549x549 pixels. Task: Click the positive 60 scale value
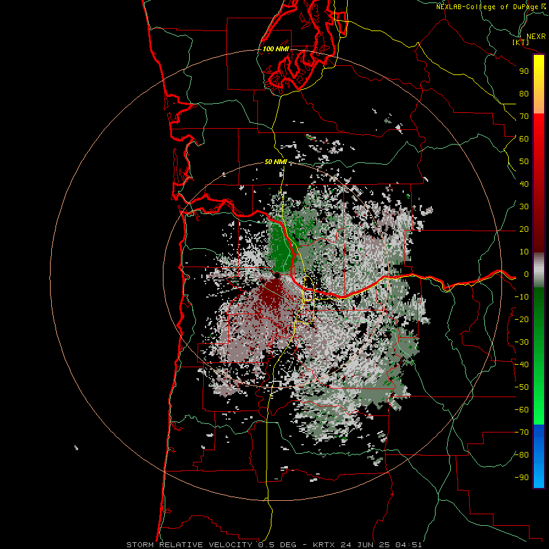524,139
